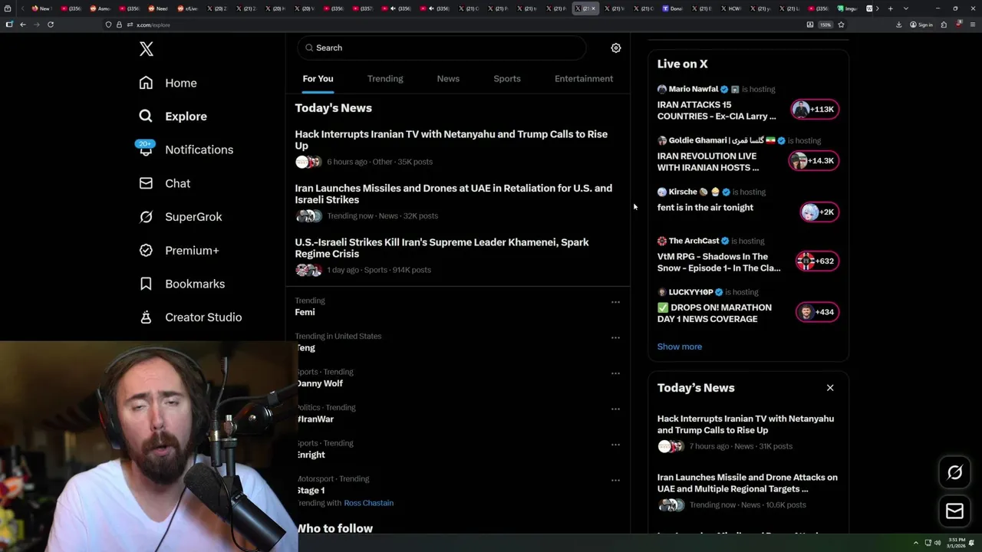Click the Ross Chastain link

(x=368, y=503)
